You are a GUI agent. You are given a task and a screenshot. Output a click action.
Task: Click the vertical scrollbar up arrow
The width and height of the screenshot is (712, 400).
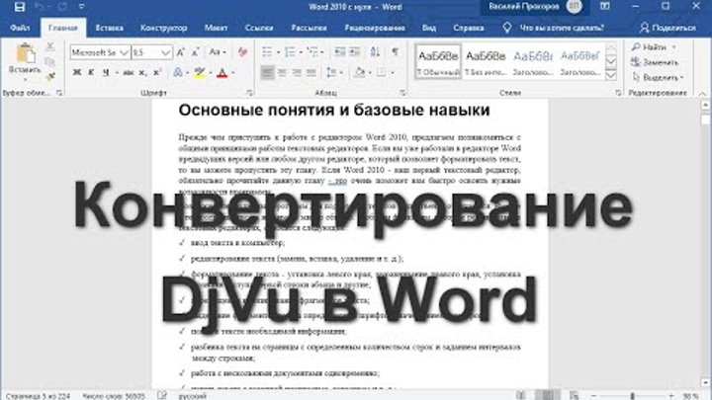[705, 105]
